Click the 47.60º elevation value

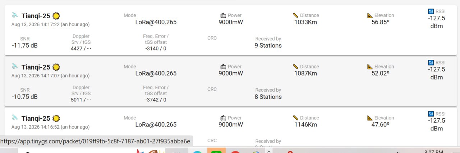click(381, 125)
